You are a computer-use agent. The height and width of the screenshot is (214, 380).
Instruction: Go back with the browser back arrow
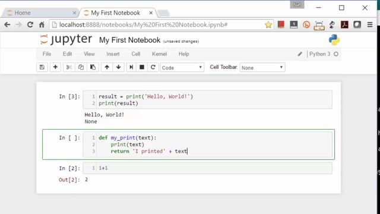click(x=7, y=24)
